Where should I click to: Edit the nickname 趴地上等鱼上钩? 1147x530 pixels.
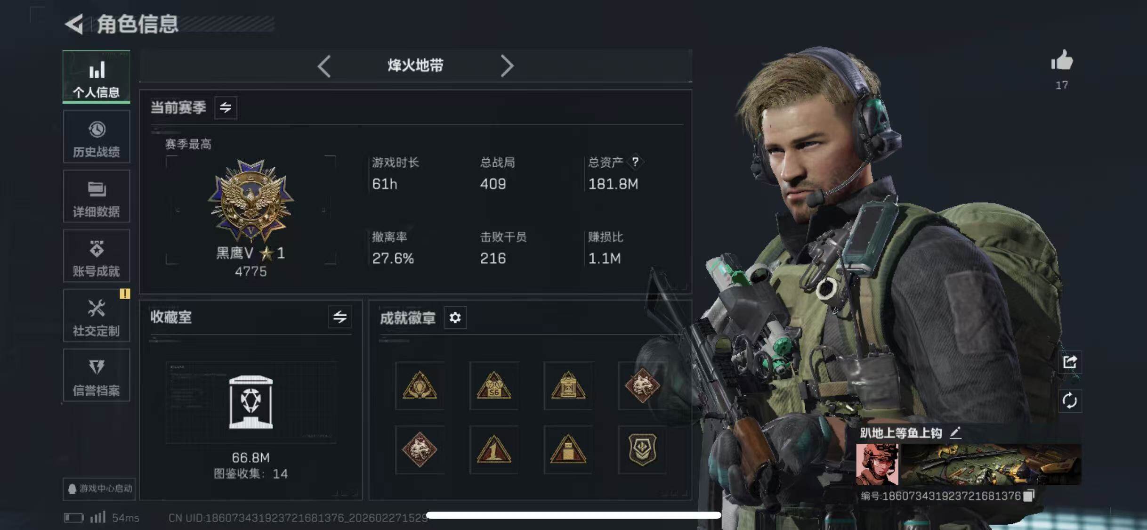pyautogui.click(x=955, y=432)
